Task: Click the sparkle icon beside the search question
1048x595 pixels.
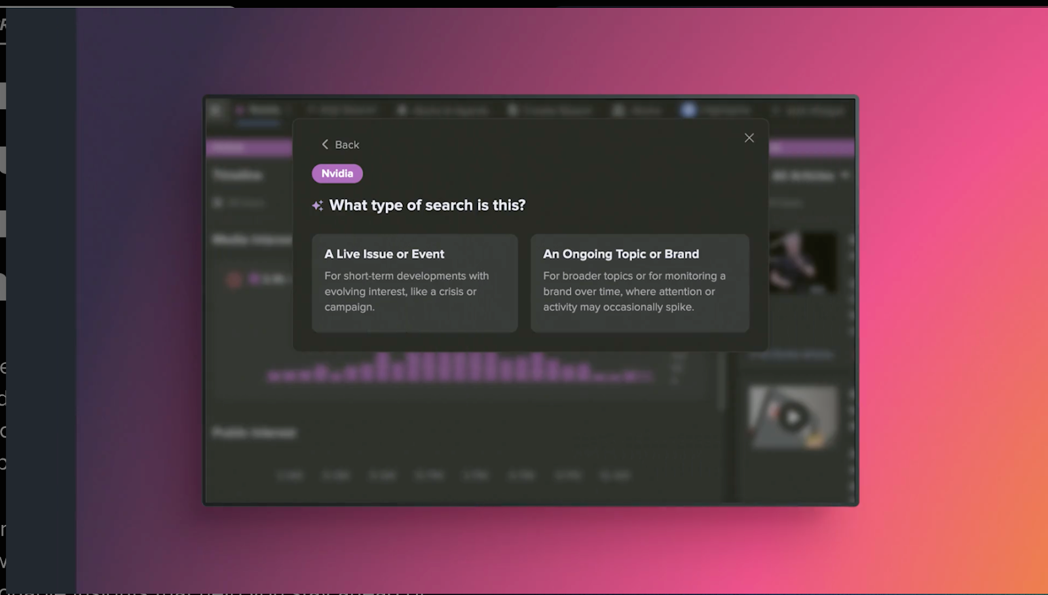Action: [318, 205]
